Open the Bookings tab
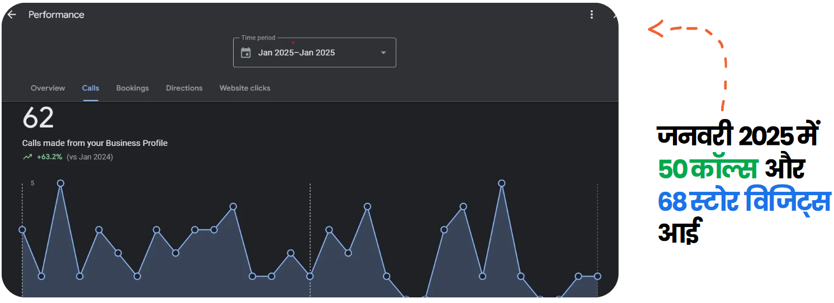This screenshot has height=303, width=834. (x=132, y=88)
